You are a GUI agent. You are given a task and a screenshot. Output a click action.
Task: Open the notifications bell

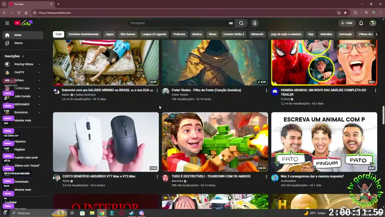click(x=361, y=23)
